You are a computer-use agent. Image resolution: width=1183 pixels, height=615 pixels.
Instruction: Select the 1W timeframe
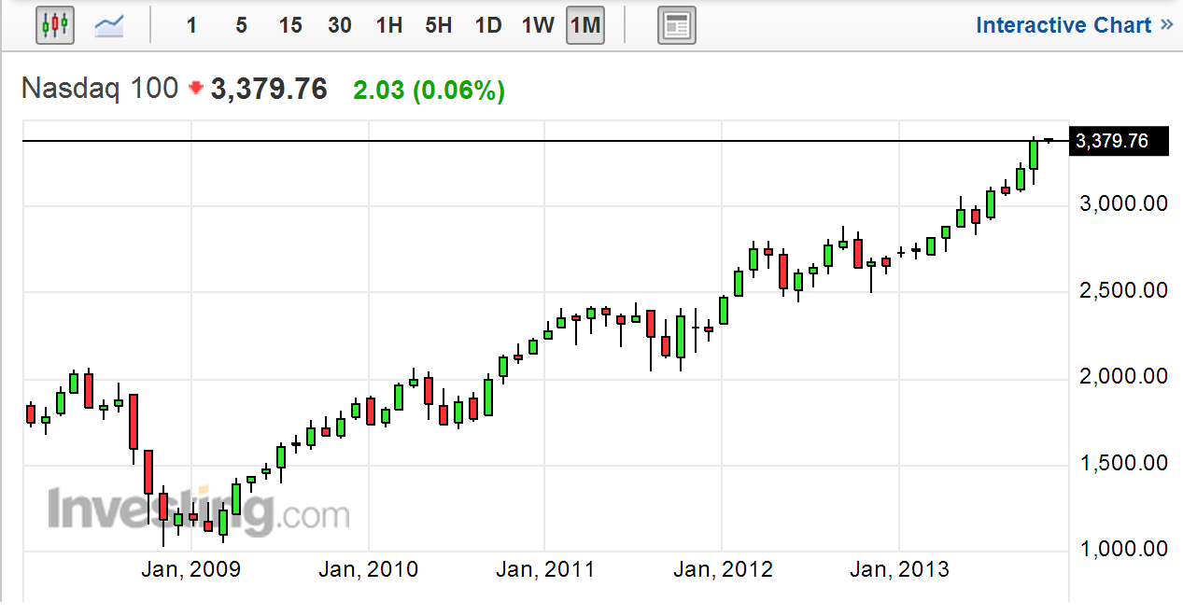click(538, 25)
